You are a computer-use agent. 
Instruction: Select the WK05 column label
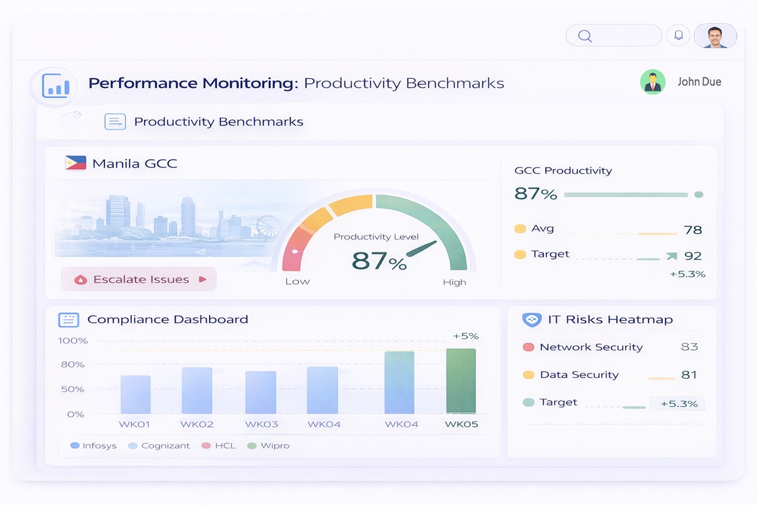pos(461,424)
